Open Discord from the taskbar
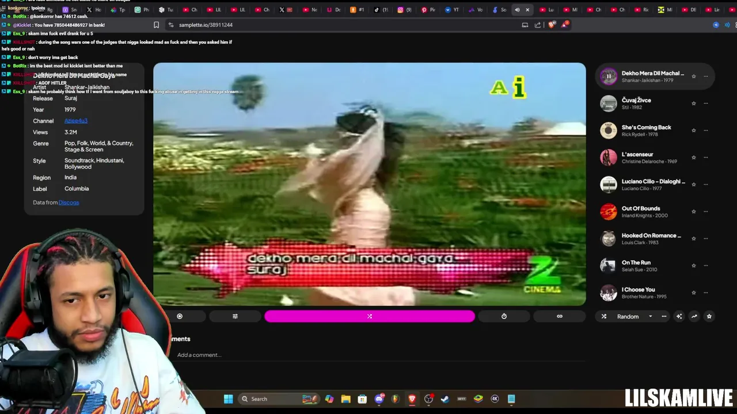 (x=379, y=399)
